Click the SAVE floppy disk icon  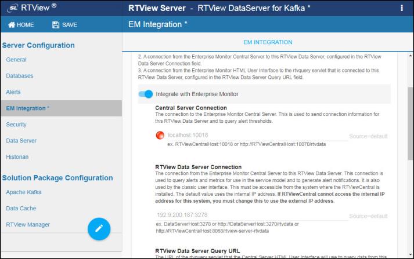56,24
